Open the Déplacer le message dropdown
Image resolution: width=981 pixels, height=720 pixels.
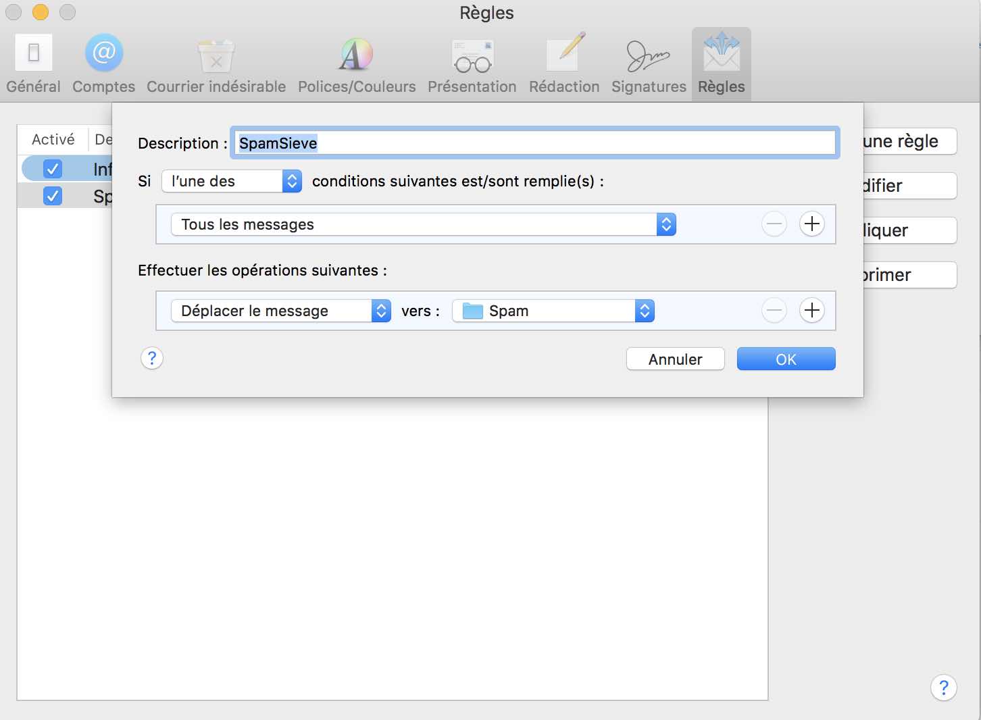pos(281,311)
